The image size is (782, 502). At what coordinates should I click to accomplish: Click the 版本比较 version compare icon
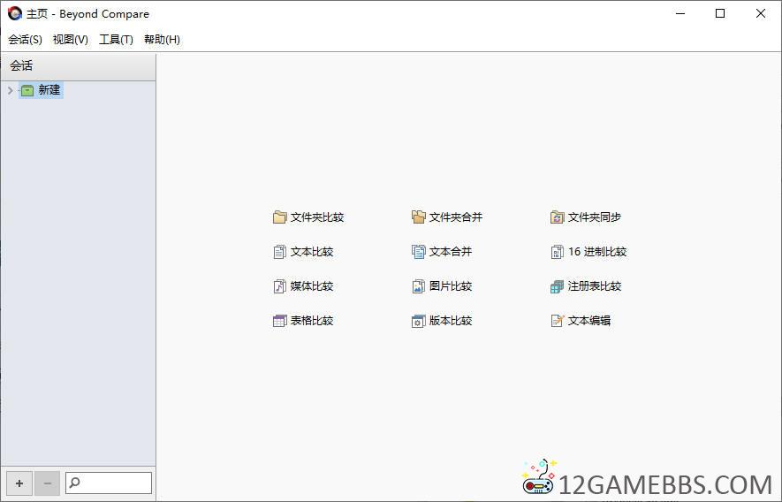point(419,320)
